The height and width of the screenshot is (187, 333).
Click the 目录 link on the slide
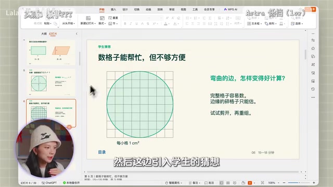tap(102, 152)
